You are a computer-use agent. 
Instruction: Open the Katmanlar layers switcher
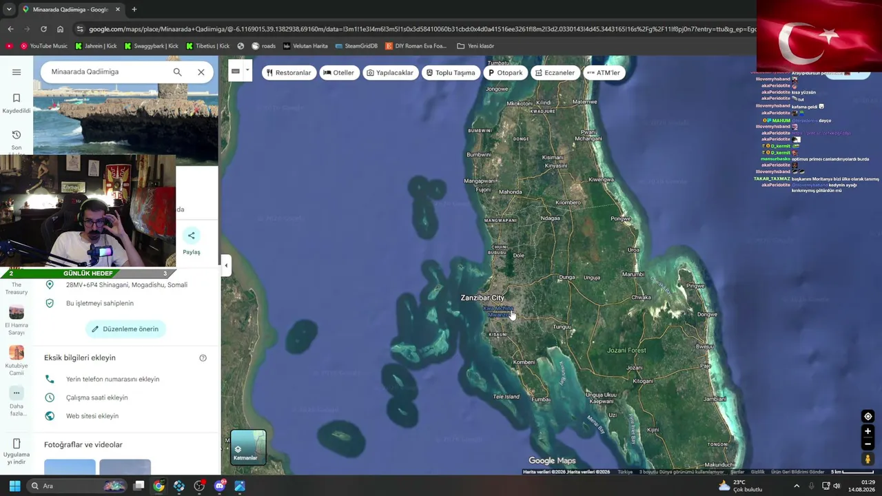tap(248, 447)
